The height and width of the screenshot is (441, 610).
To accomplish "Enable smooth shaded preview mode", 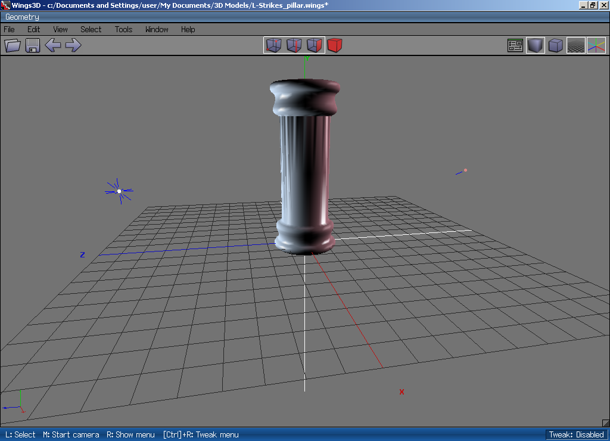I will pos(535,45).
